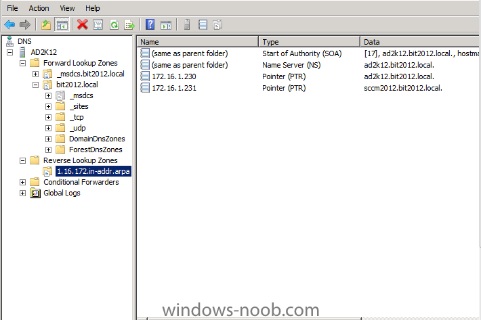Sort by the Type column header
Screen dimensions: 481x320
(x=309, y=42)
